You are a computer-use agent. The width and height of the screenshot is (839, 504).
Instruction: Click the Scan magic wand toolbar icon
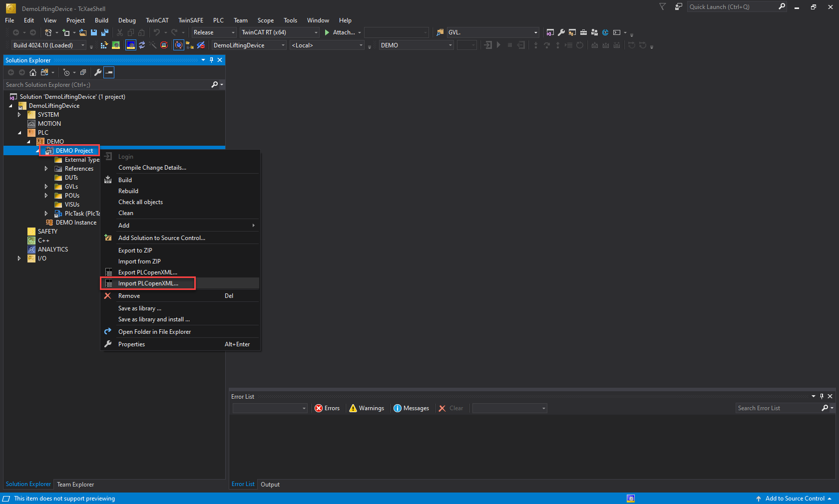point(153,45)
